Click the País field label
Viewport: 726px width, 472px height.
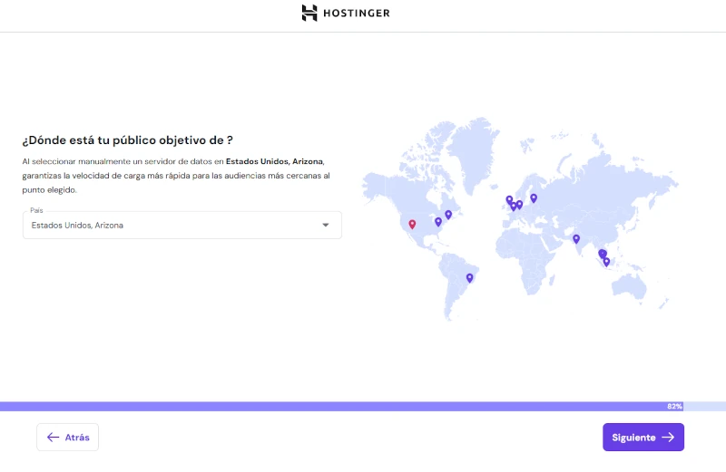pyautogui.click(x=36, y=210)
